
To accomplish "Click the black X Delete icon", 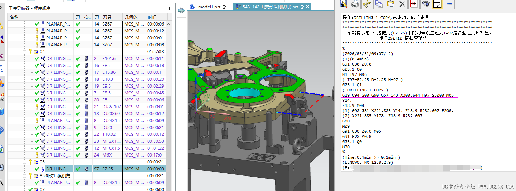I will tap(402, 4).
